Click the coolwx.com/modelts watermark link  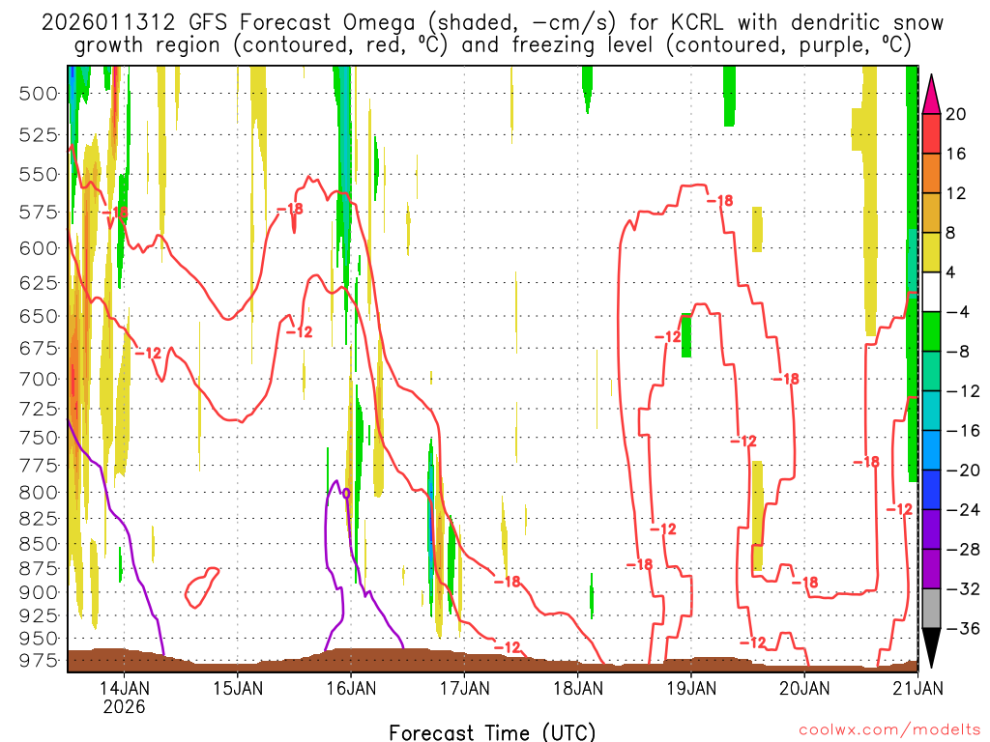(889, 730)
